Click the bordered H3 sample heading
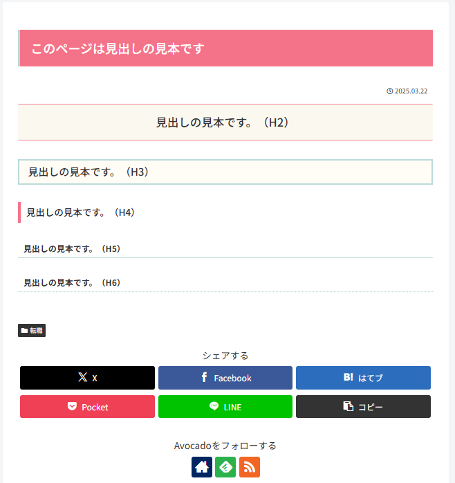 89,172
